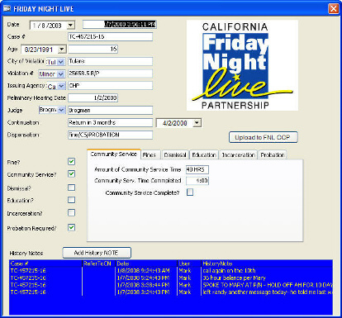The image size is (342, 318).
Task: Click the Dispensation text field
Action: (x=110, y=135)
